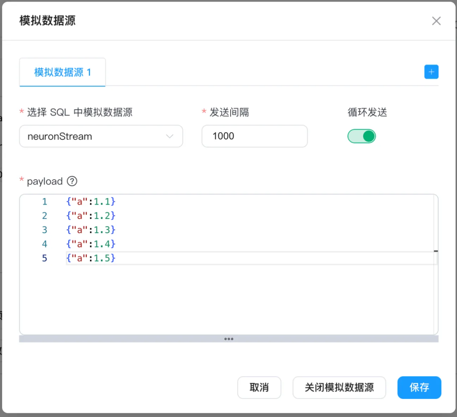Toggle the 循环发送 loop switch

click(x=361, y=136)
